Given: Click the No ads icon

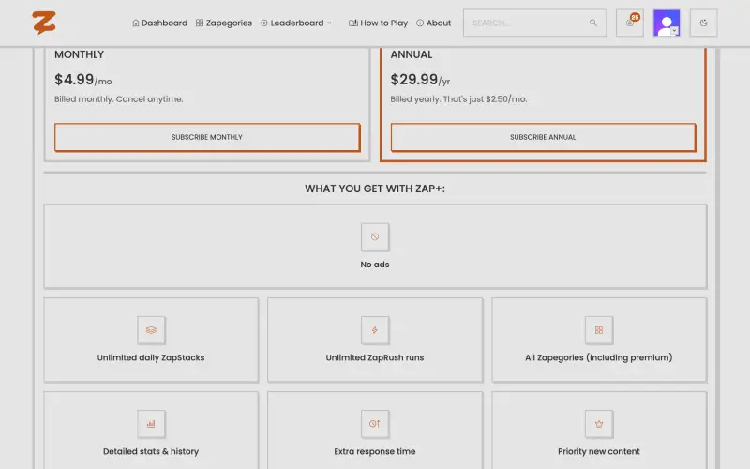Looking at the screenshot, I should click(375, 237).
